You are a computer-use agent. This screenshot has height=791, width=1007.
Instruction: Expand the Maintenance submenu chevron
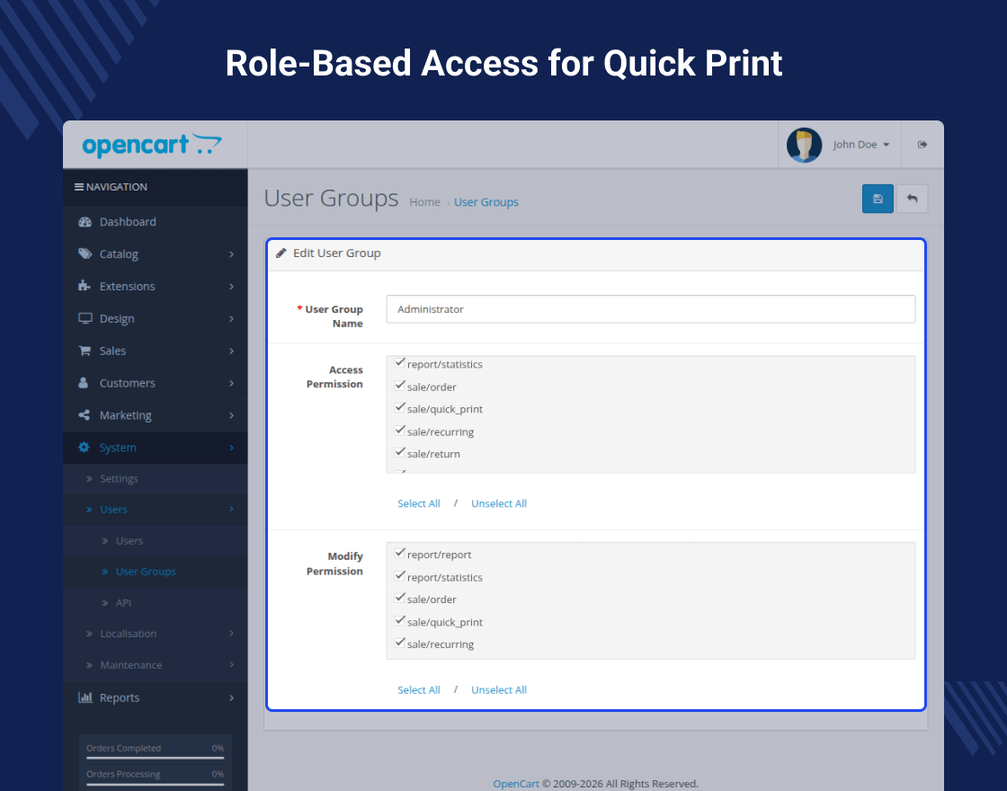click(x=231, y=664)
